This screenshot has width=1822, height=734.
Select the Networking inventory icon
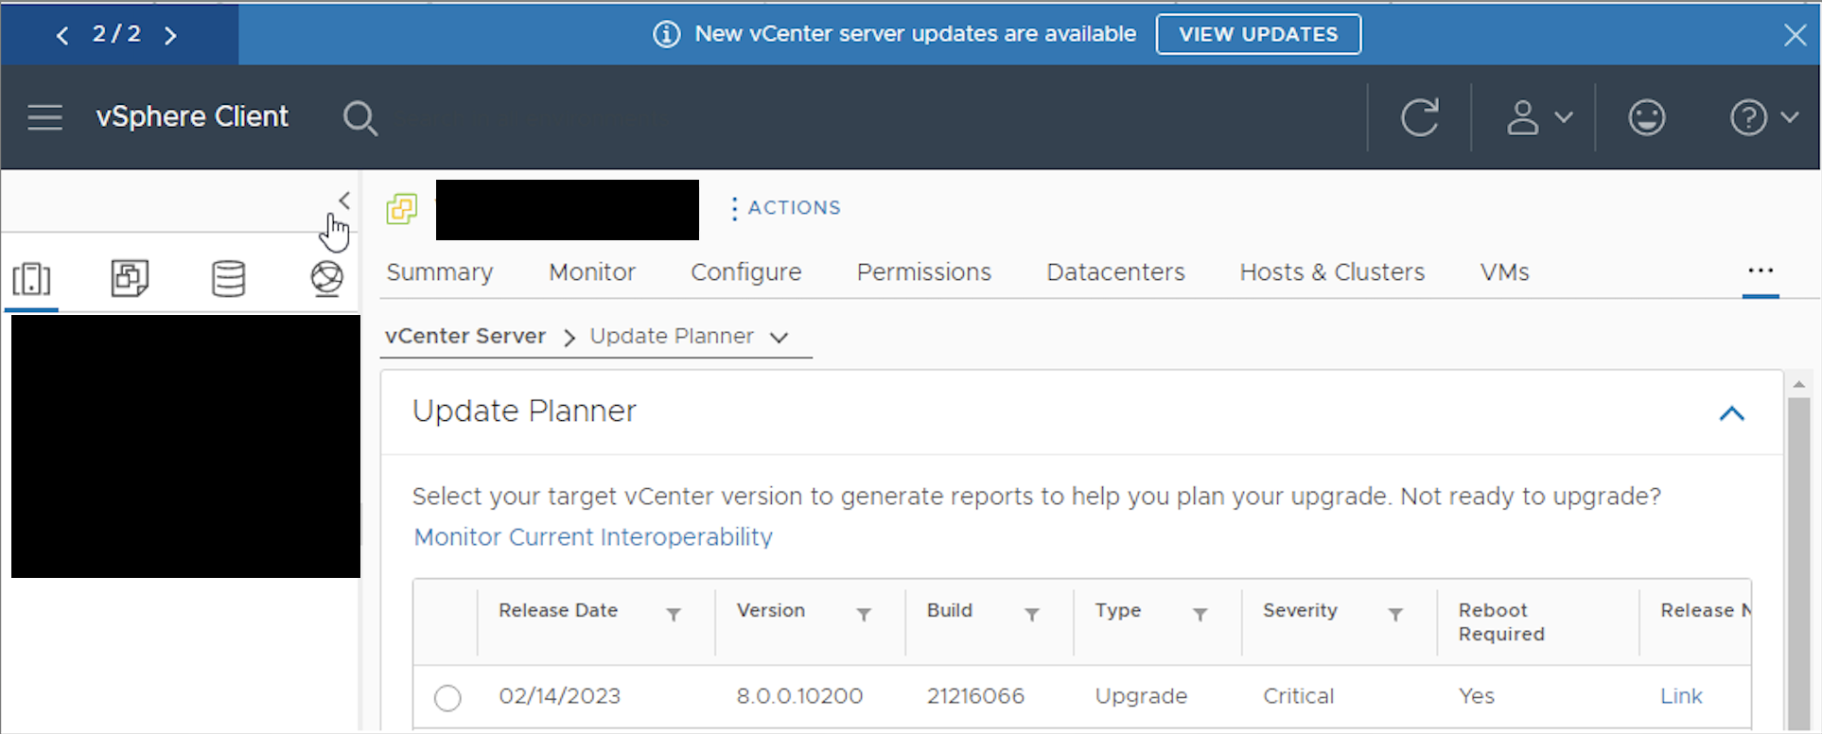click(x=327, y=279)
